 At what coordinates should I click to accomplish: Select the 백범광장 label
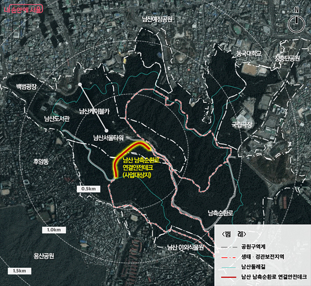pyautogui.click(x=26, y=86)
